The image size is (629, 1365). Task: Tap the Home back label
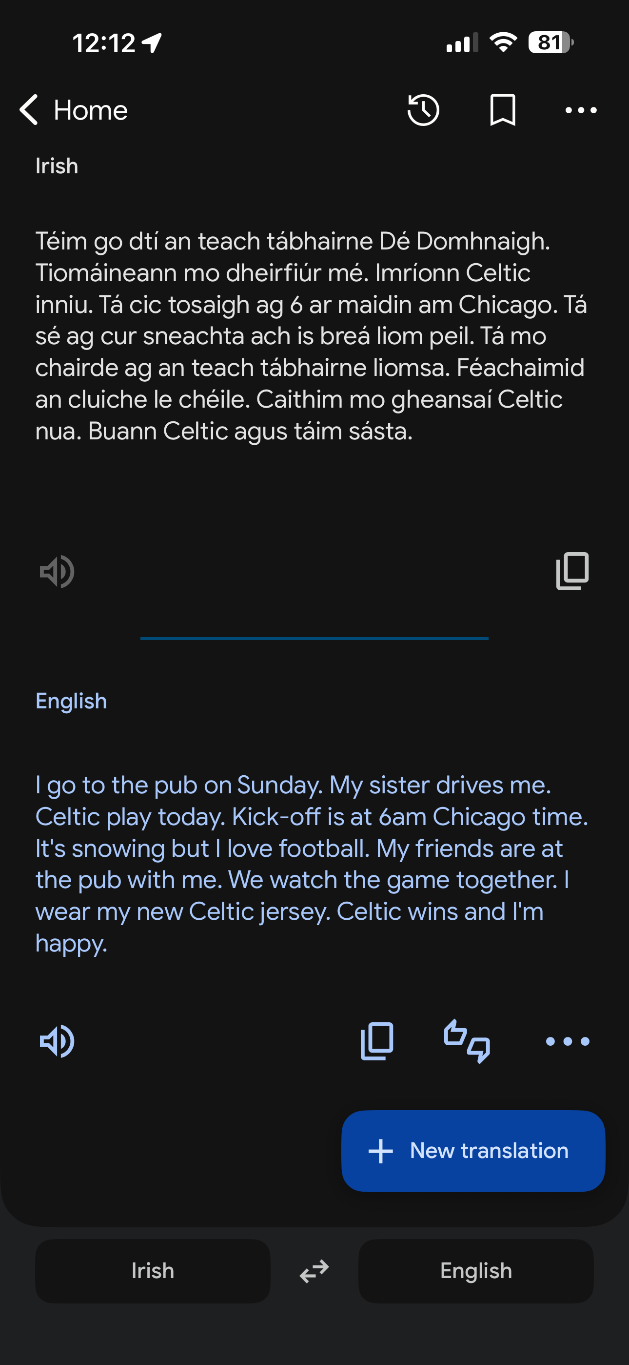click(91, 110)
